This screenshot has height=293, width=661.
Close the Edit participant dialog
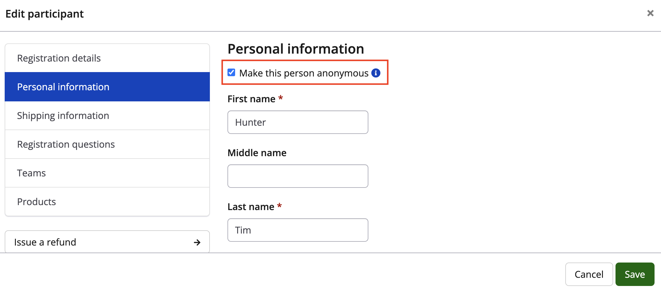click(x=650, y=13)
